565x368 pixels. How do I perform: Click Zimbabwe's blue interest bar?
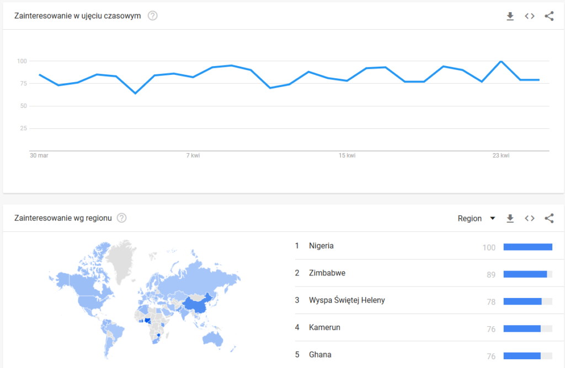click(525, 274)
